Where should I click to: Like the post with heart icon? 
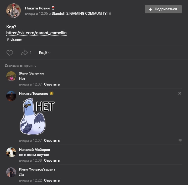(10, 53)
